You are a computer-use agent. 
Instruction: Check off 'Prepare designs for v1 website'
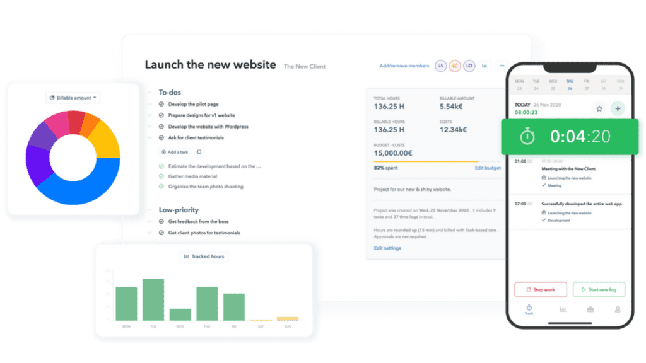161,115
